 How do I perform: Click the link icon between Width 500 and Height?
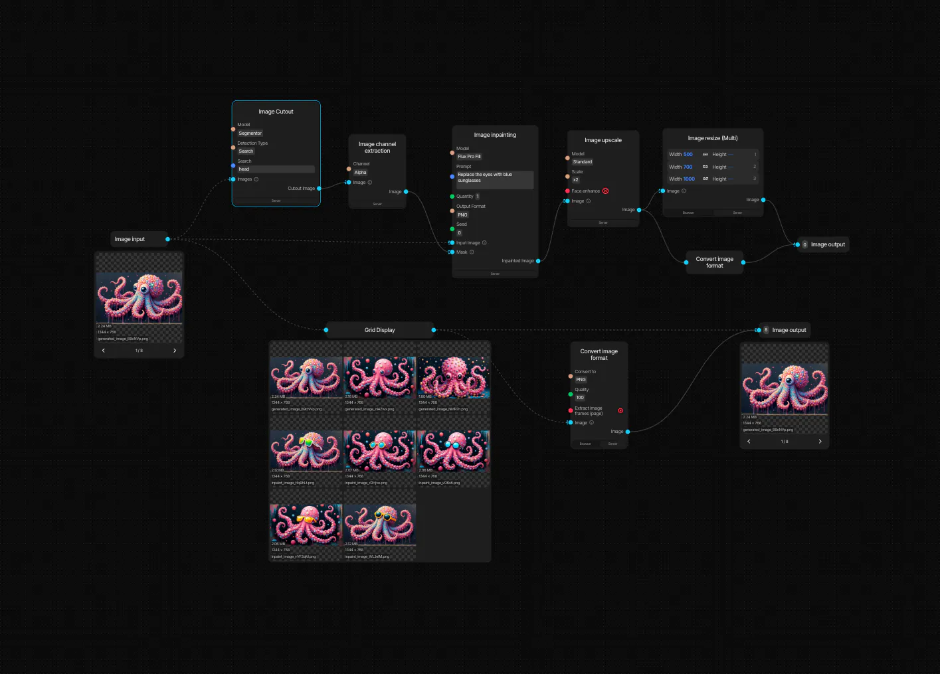click(705, 154)
